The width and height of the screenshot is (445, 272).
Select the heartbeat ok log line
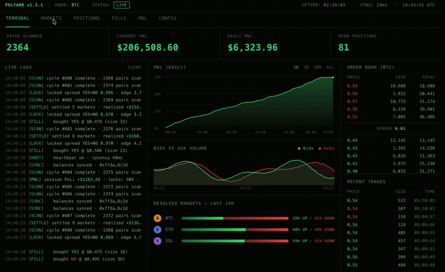click(x=73, y=158)
